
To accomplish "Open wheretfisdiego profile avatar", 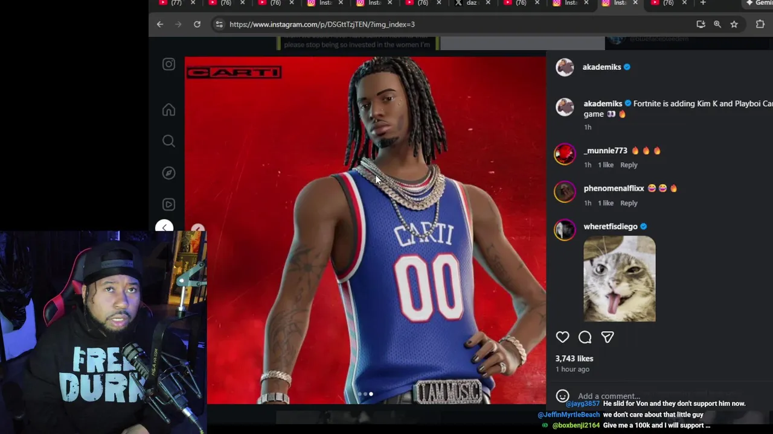I will 565,230.
